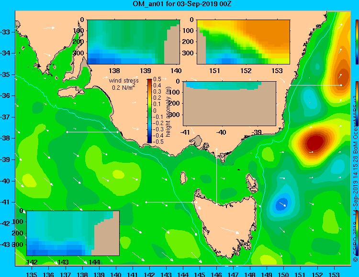
Task: Click the '135' longitude axis label
Action: [x=32, y=274]
